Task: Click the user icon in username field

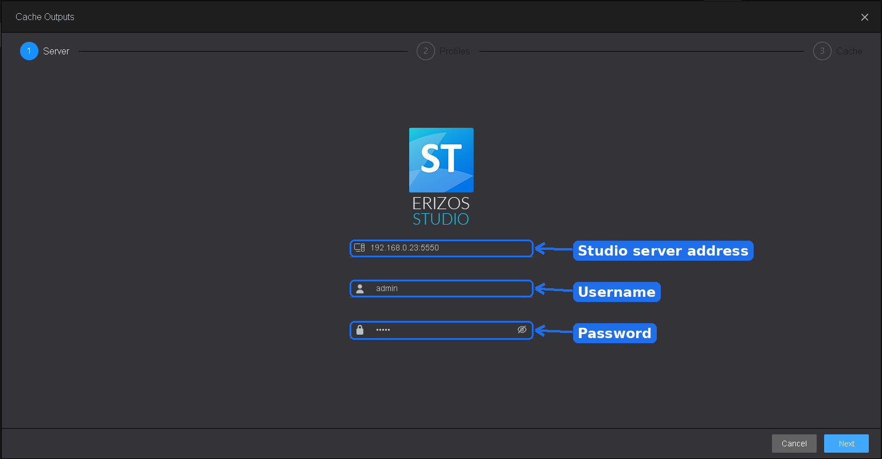Action: [x=360, y=289]
